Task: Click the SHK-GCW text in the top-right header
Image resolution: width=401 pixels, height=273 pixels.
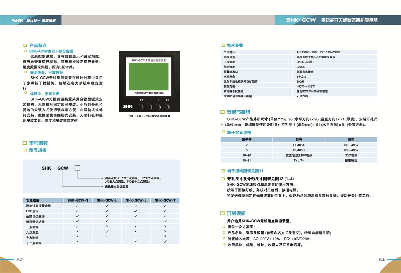Action: click(301, 20)
